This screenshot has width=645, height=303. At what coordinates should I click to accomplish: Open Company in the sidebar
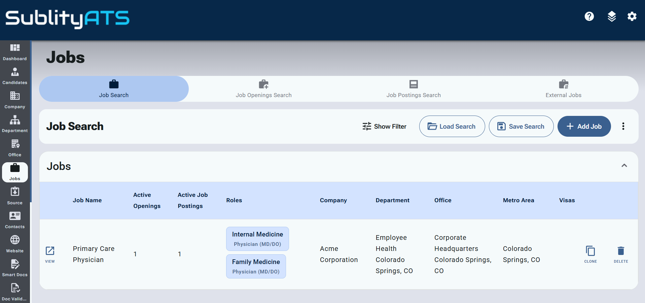(15, 100)
